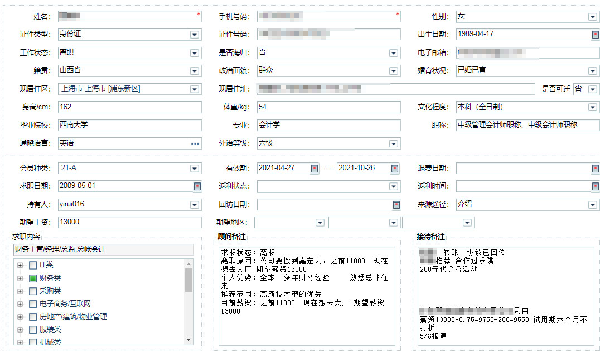Screen dimensions: 600x351
Task: Expand the 服装类 tree node
Action: (20, 330)
